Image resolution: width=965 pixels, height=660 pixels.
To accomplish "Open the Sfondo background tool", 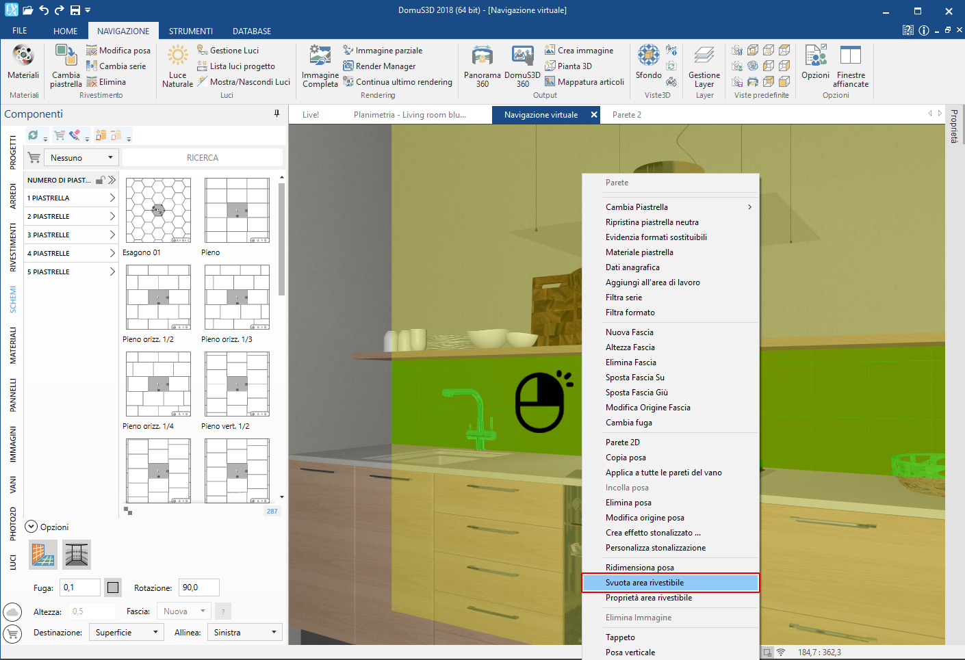I will click(x=649, y=62).
